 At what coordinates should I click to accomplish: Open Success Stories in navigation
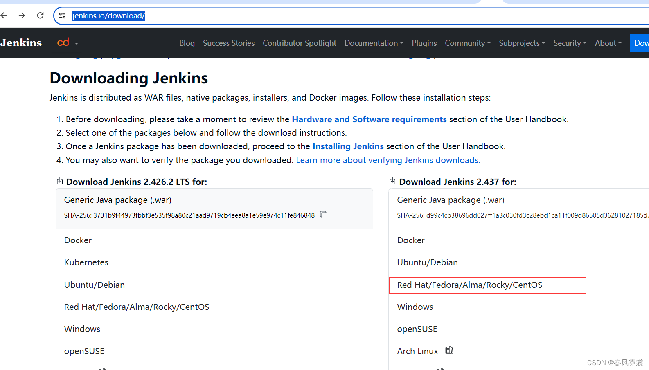(229, 43)
